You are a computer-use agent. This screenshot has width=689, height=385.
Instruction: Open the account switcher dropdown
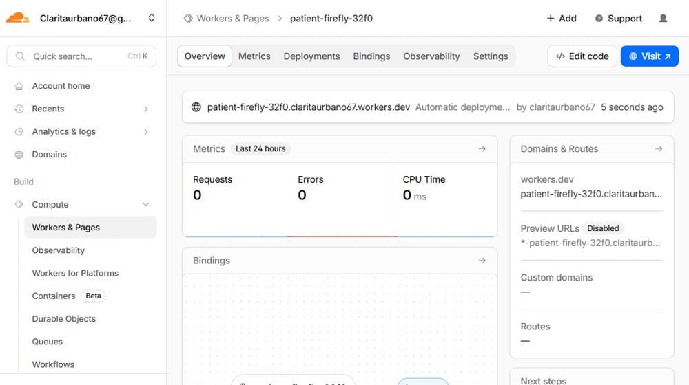pyautogui.click(x=151, y=19)
